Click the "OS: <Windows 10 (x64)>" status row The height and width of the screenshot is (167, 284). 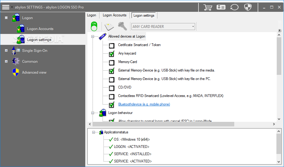(132, 139)
